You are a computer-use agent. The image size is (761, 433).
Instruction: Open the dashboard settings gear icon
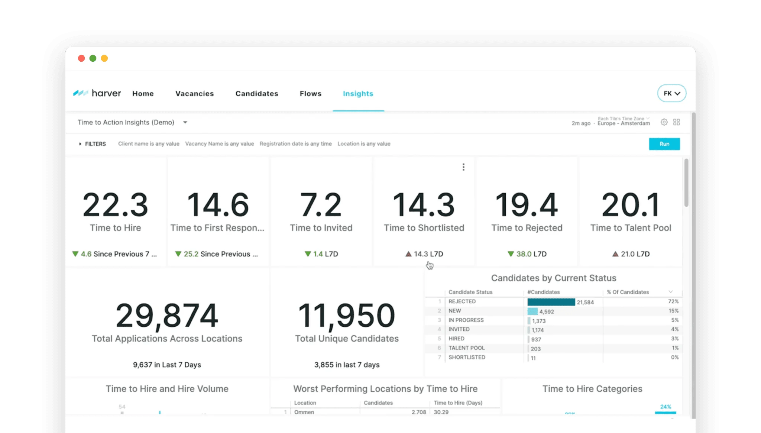(x=664, y=122)
